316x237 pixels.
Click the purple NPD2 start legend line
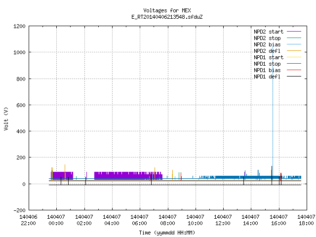[294, 32]
